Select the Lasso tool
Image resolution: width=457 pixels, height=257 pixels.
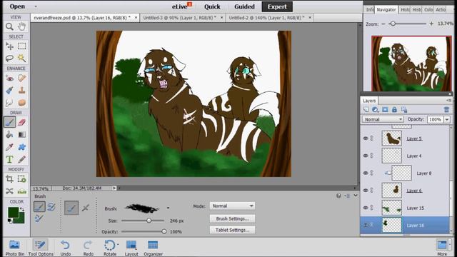pyautogui.click(x=9, y=59)
